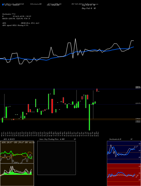Select the 'CL: 1245.00' closing price text
141x186 pixels.
click(x=53, y=5)
